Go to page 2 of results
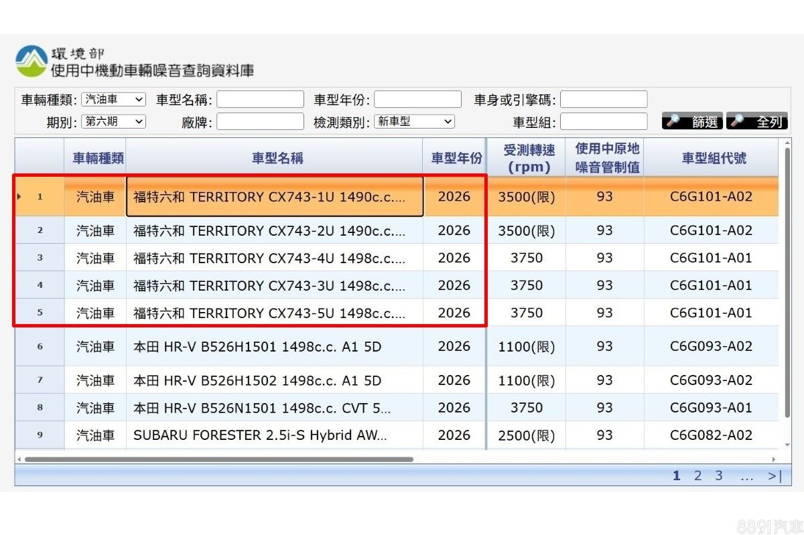804x535 pixels. 697,476
